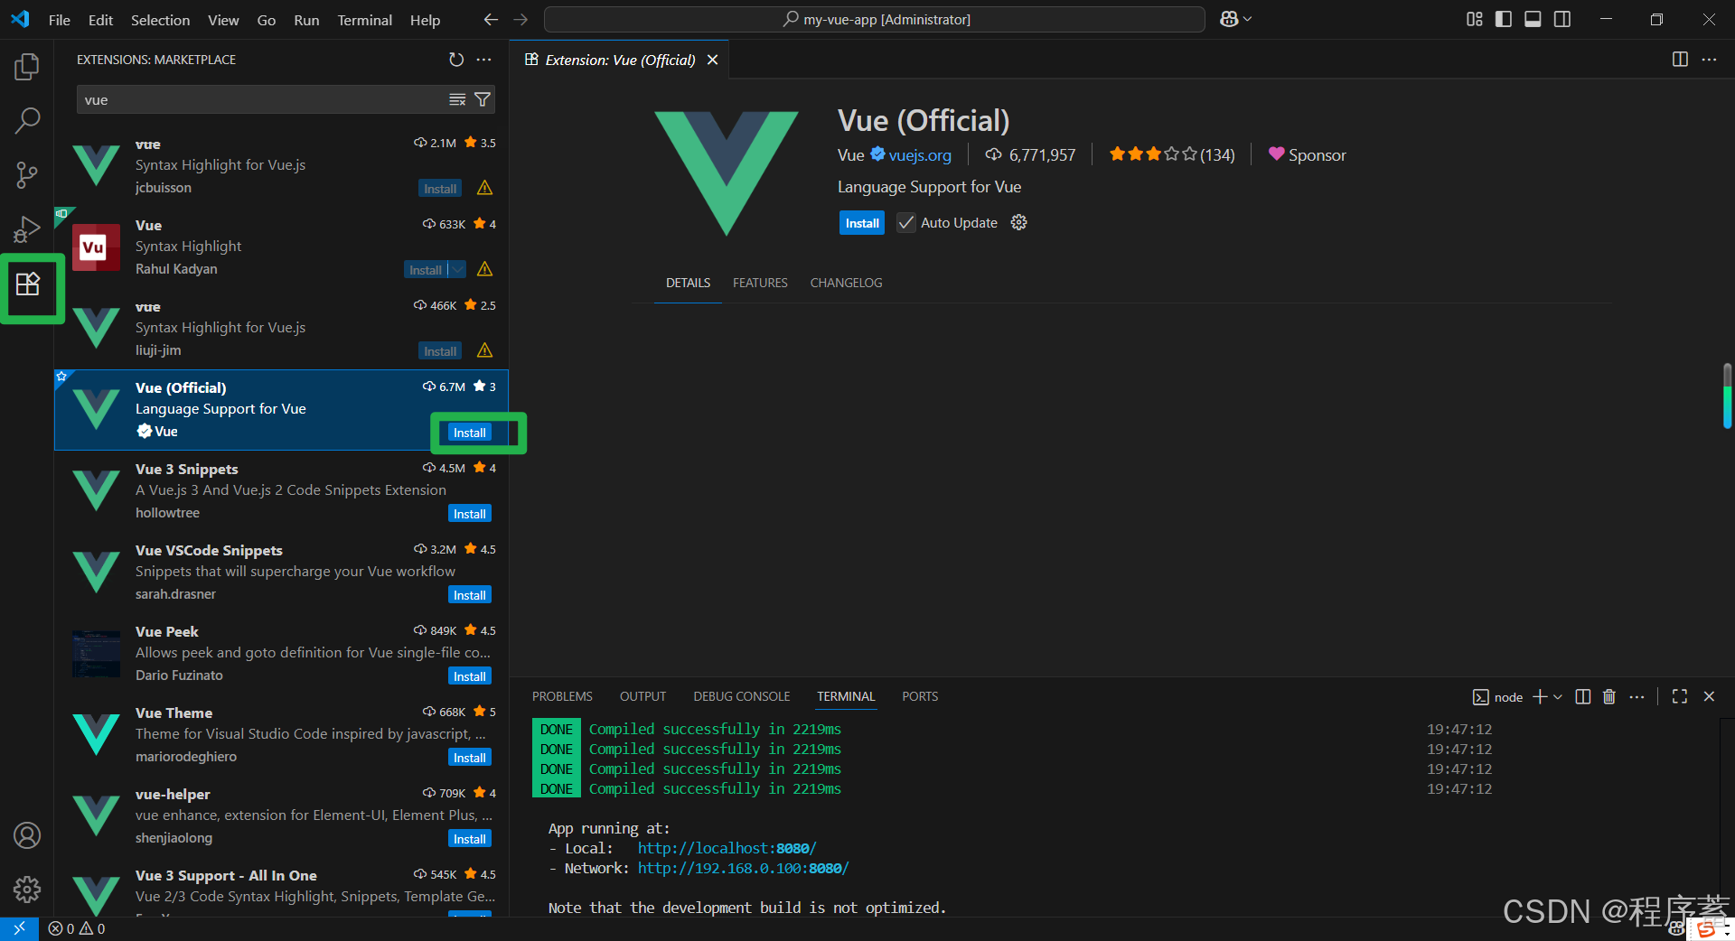Expand the Copilot dropdown chevron
1735x941 pixels.
click(x=1248, y=19)
